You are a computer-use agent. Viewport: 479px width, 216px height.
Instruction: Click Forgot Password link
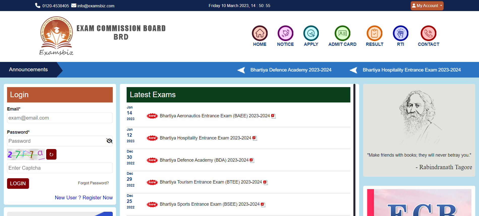pyautogui.click(x=93, y=183)
